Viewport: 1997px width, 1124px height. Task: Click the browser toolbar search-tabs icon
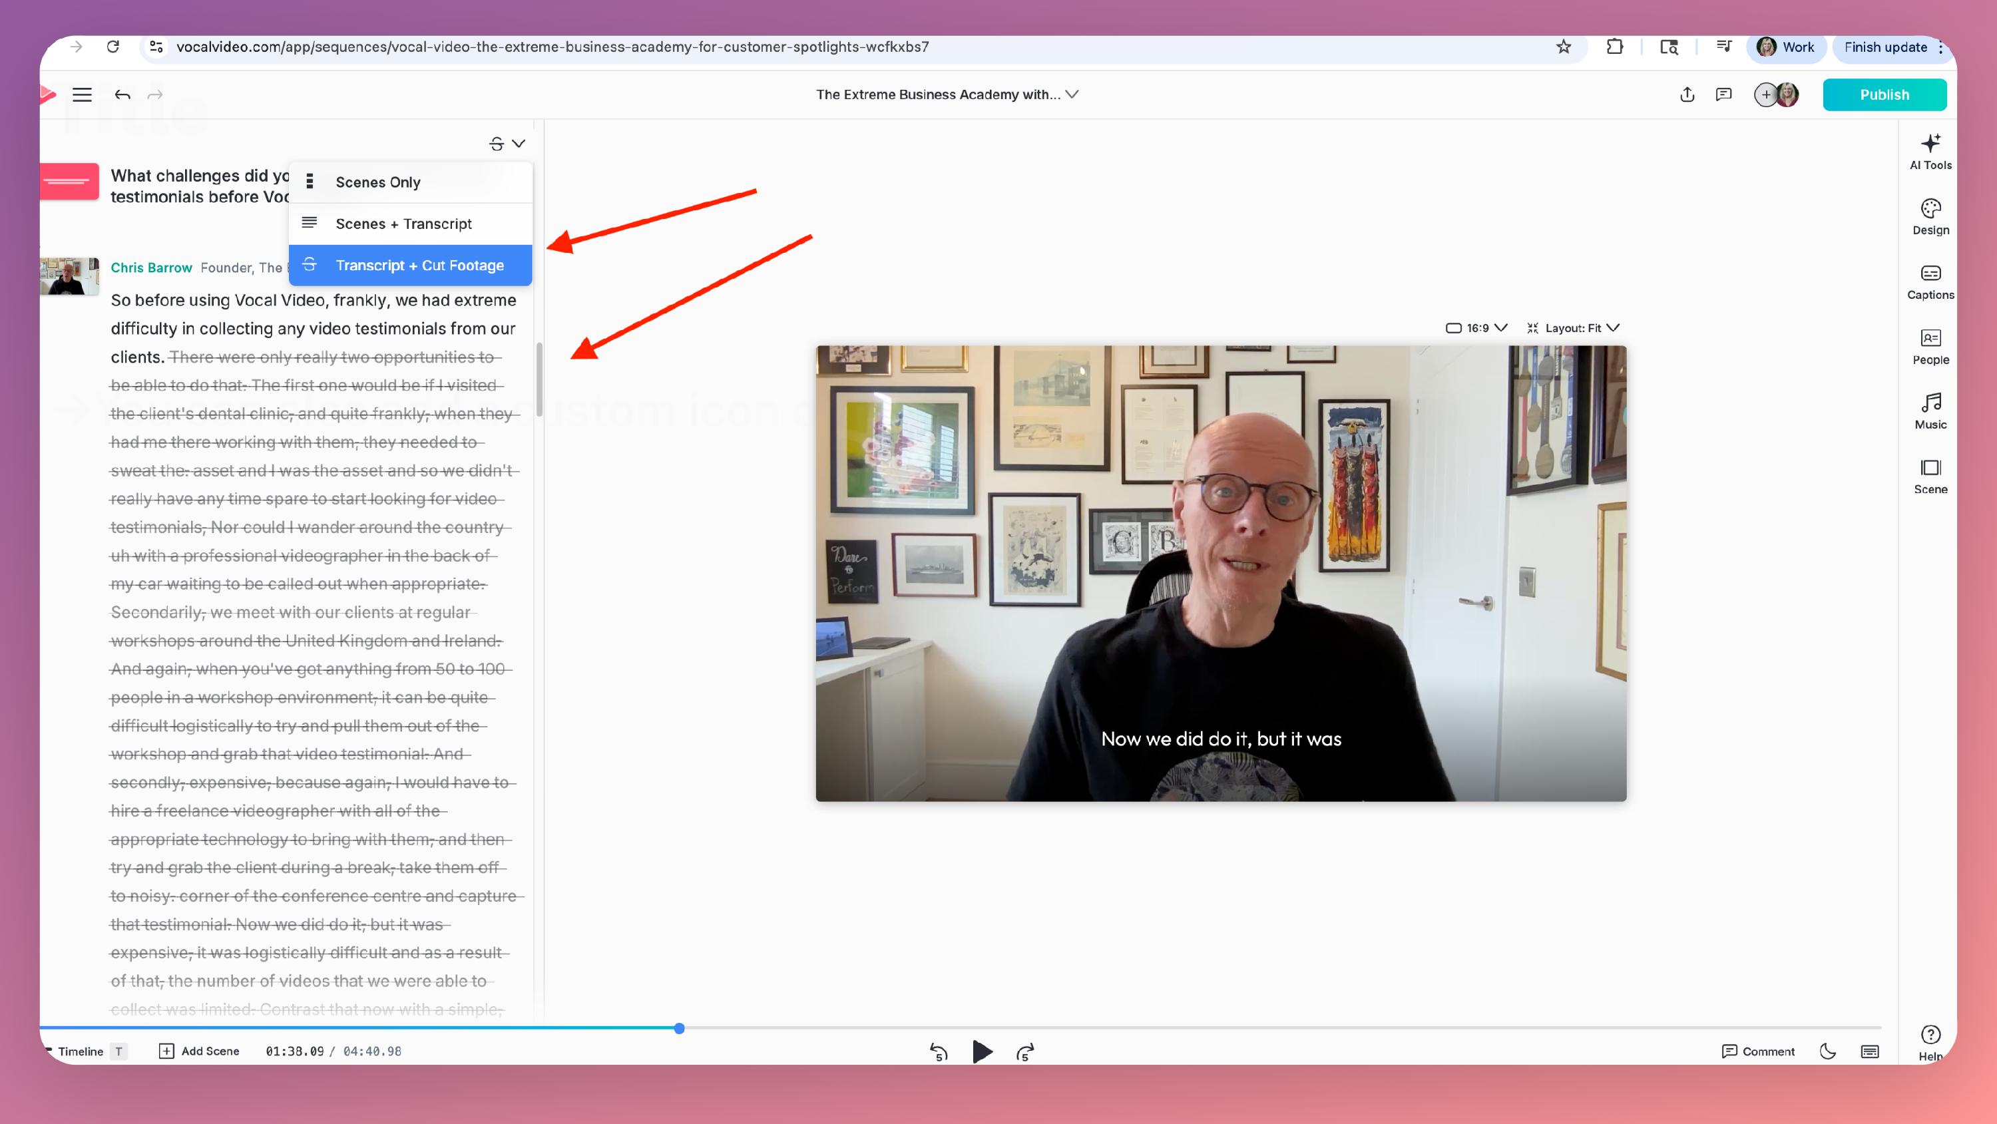click(x=1669, y=47)
